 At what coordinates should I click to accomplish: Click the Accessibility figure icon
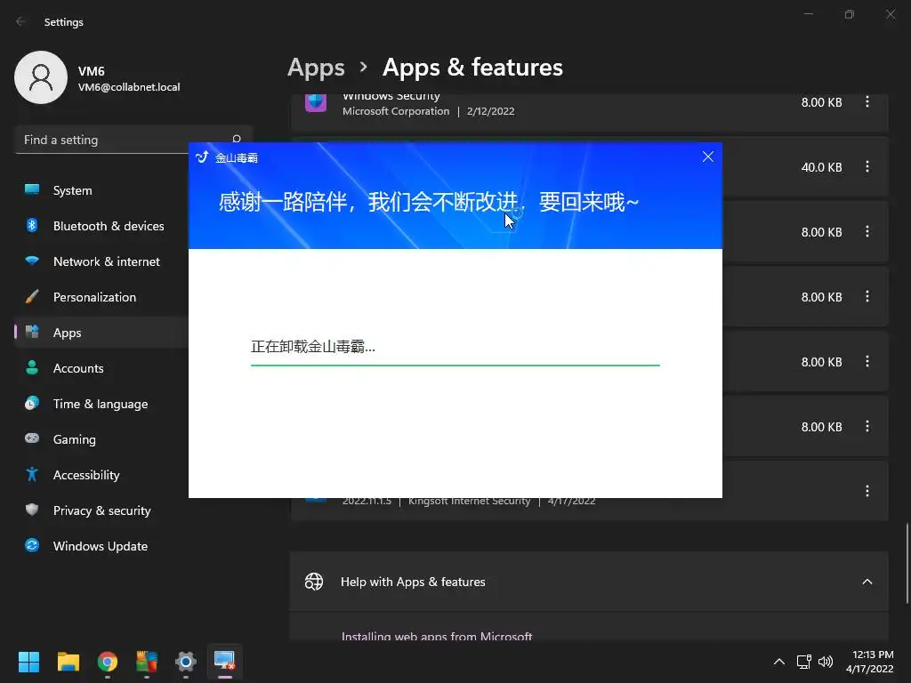click(x=32, y=474)
